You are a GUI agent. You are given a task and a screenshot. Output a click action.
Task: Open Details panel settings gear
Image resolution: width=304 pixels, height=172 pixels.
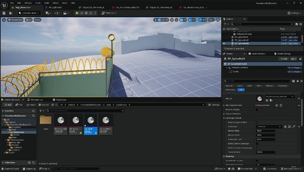click(302, 81)
